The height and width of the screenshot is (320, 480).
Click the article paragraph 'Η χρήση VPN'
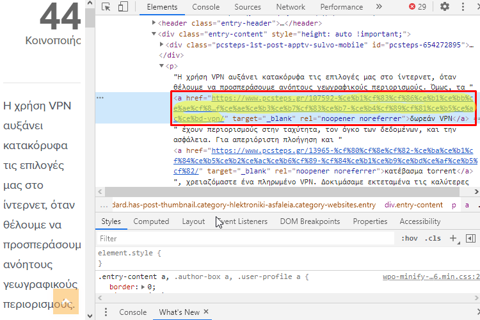pos(42,205)
